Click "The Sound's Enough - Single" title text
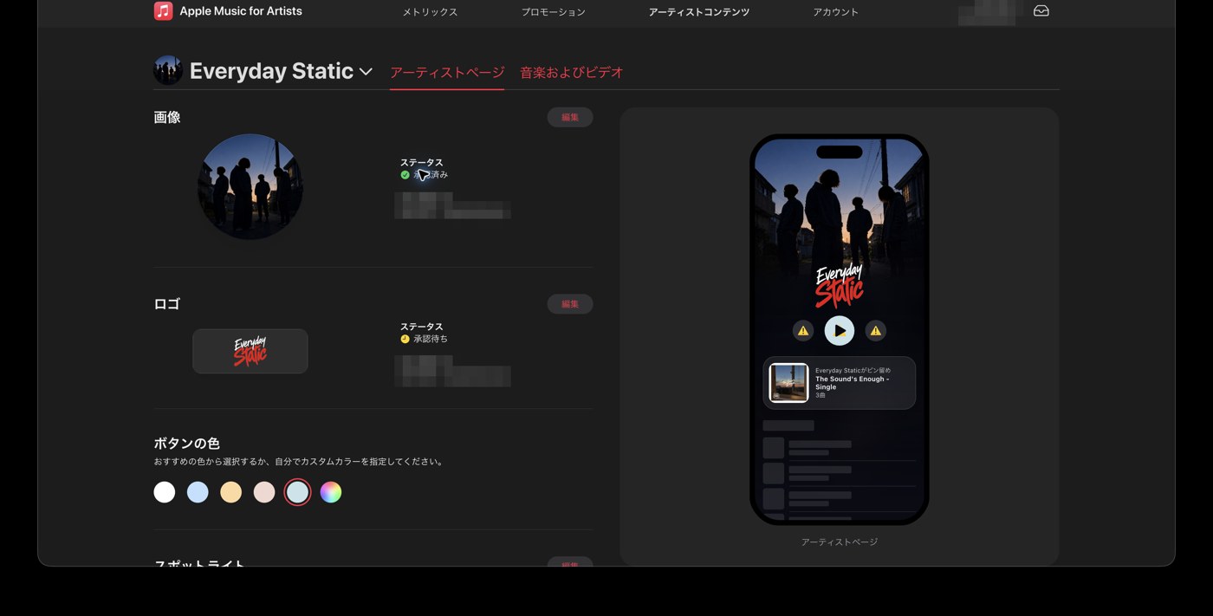1213x616 pixels. click(852, 383)
